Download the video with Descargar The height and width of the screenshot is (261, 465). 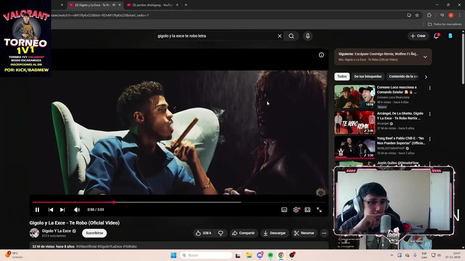click(275, 233)
